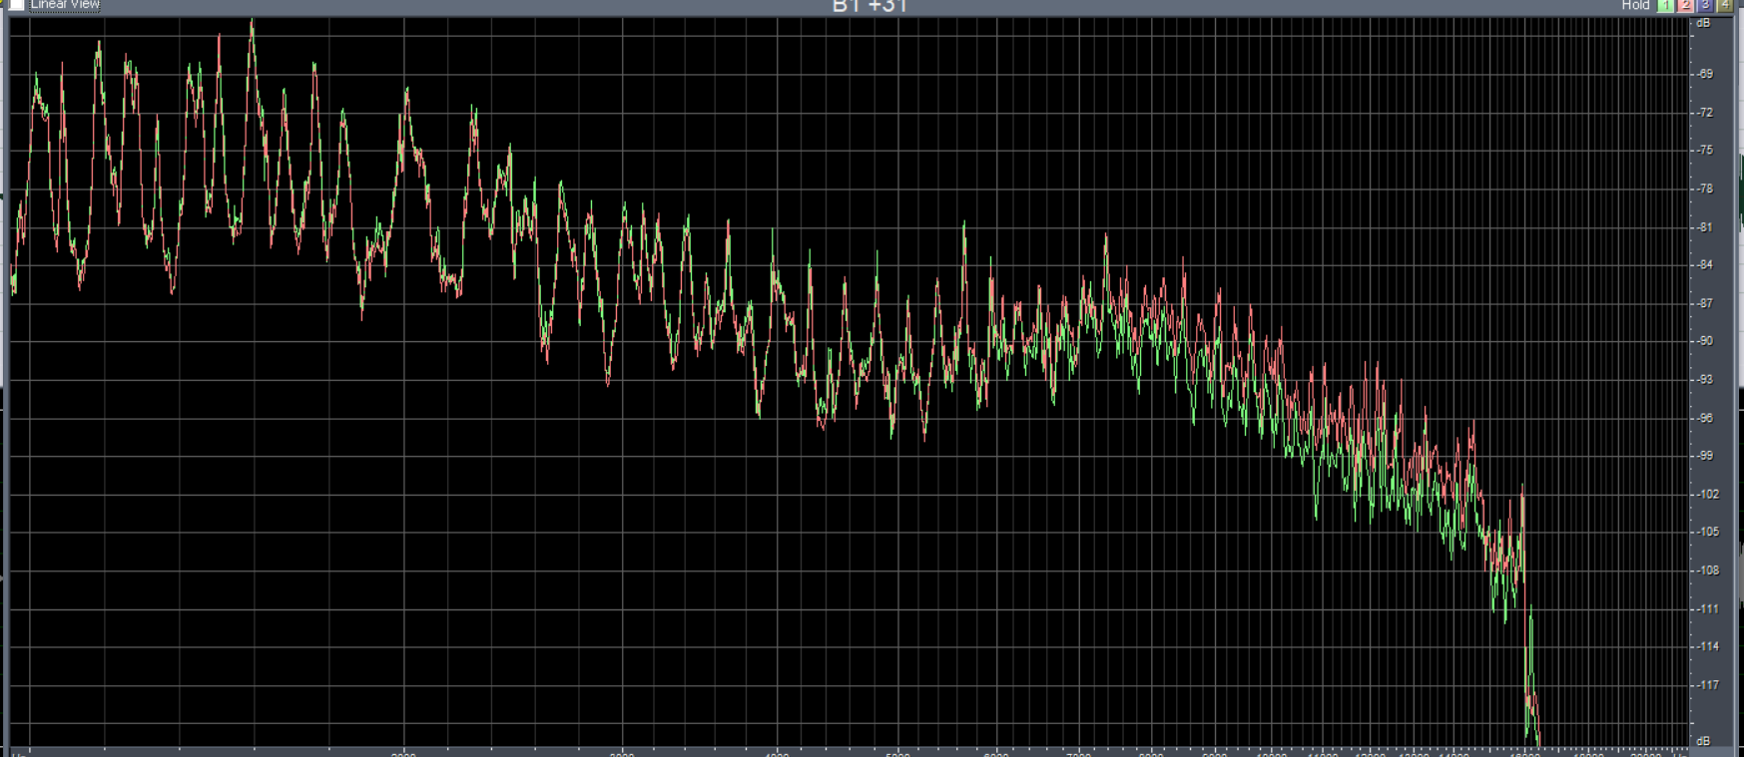Click the -111 dB scale value

click(x=1707, y=608)
